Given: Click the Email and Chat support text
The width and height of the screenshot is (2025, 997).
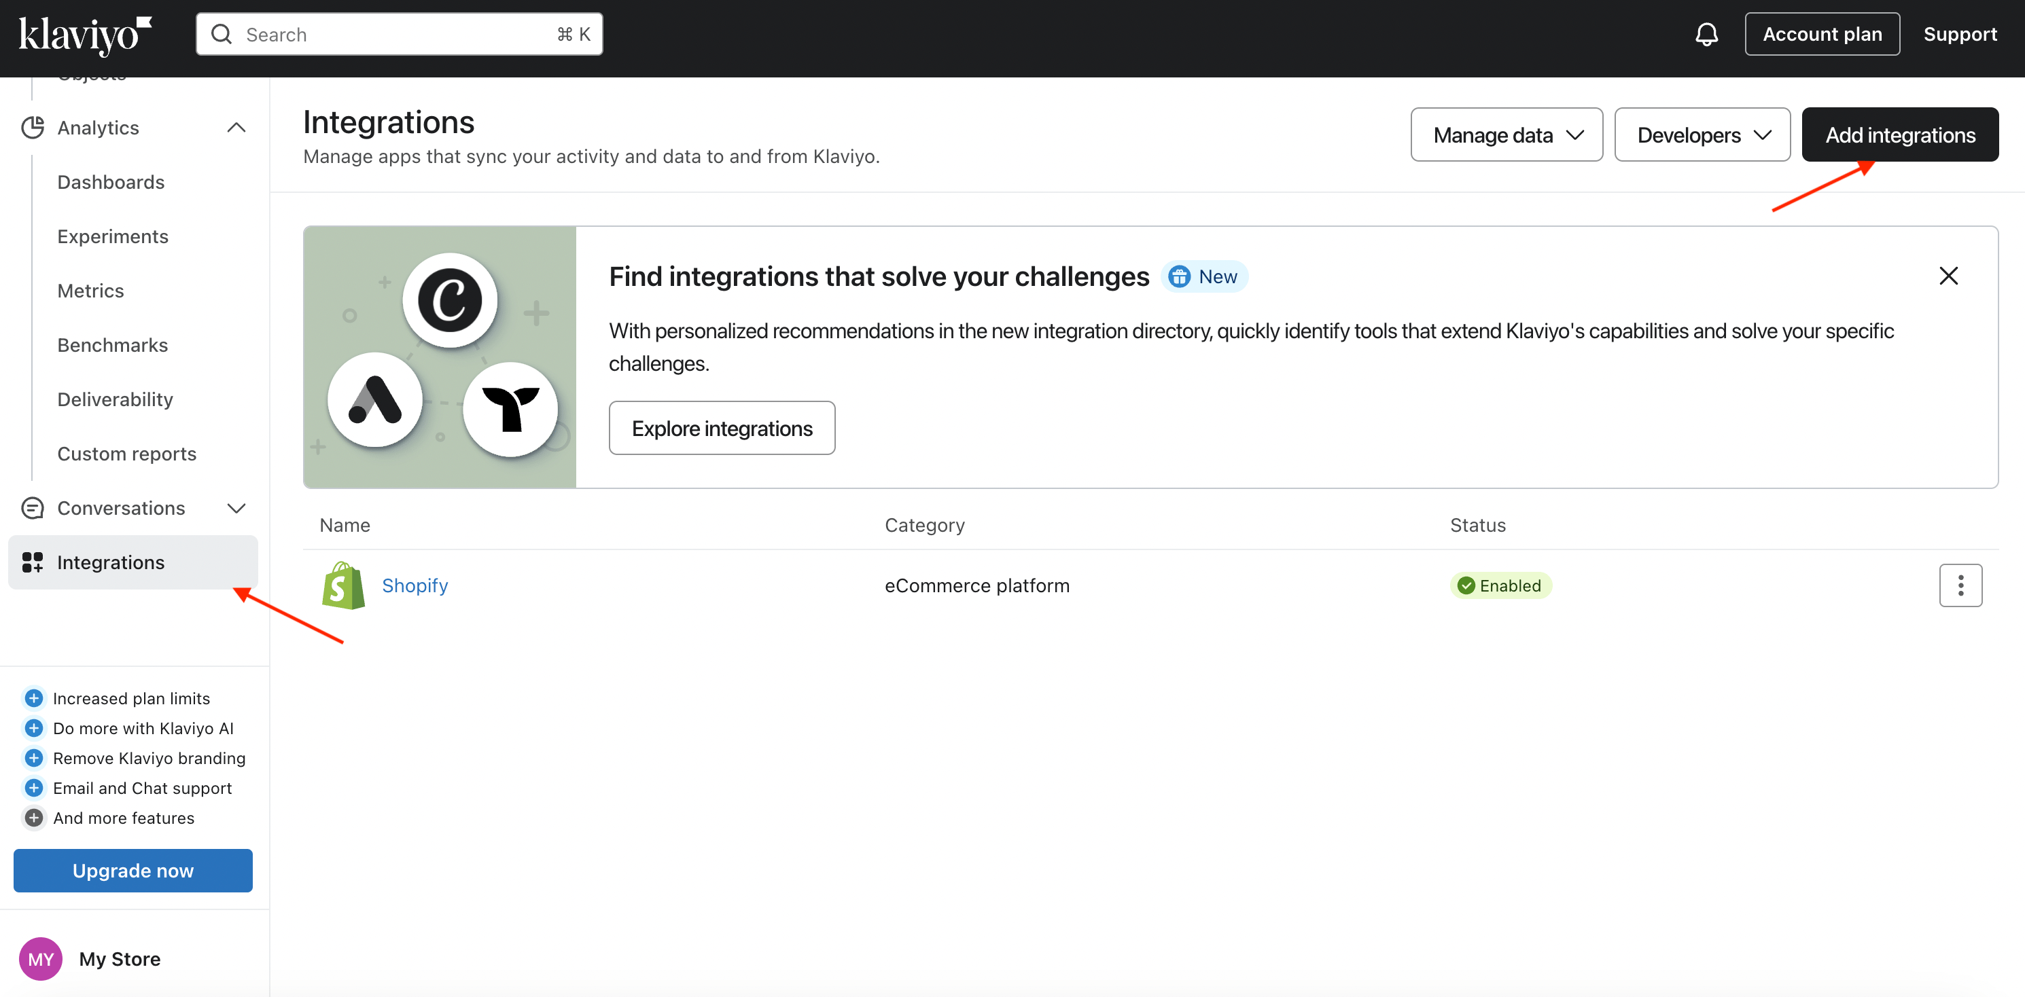Looking at the screenshot, I should click(142, 787).
